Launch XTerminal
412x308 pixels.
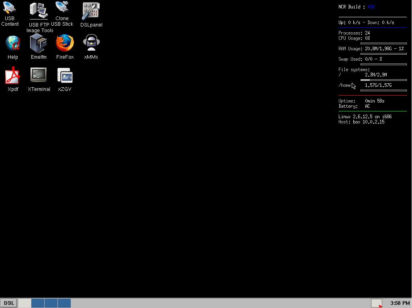click(39, 76)
